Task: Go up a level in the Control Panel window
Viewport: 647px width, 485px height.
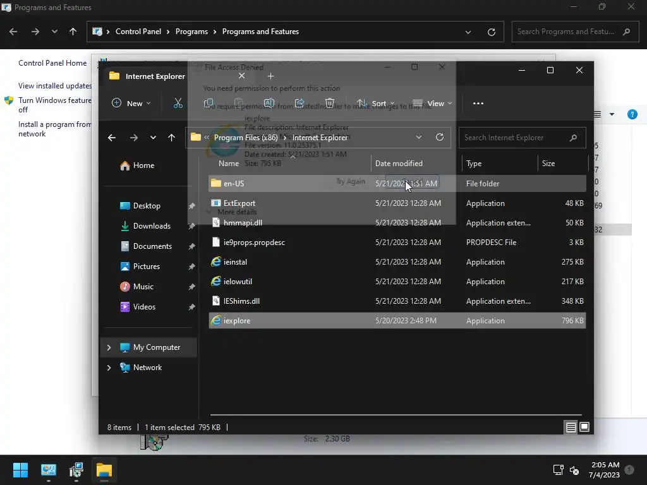Action: 73,32
